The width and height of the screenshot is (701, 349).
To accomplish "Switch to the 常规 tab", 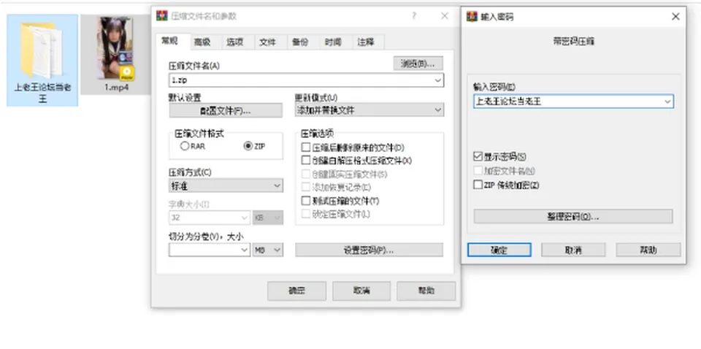I will pos(170,41).
